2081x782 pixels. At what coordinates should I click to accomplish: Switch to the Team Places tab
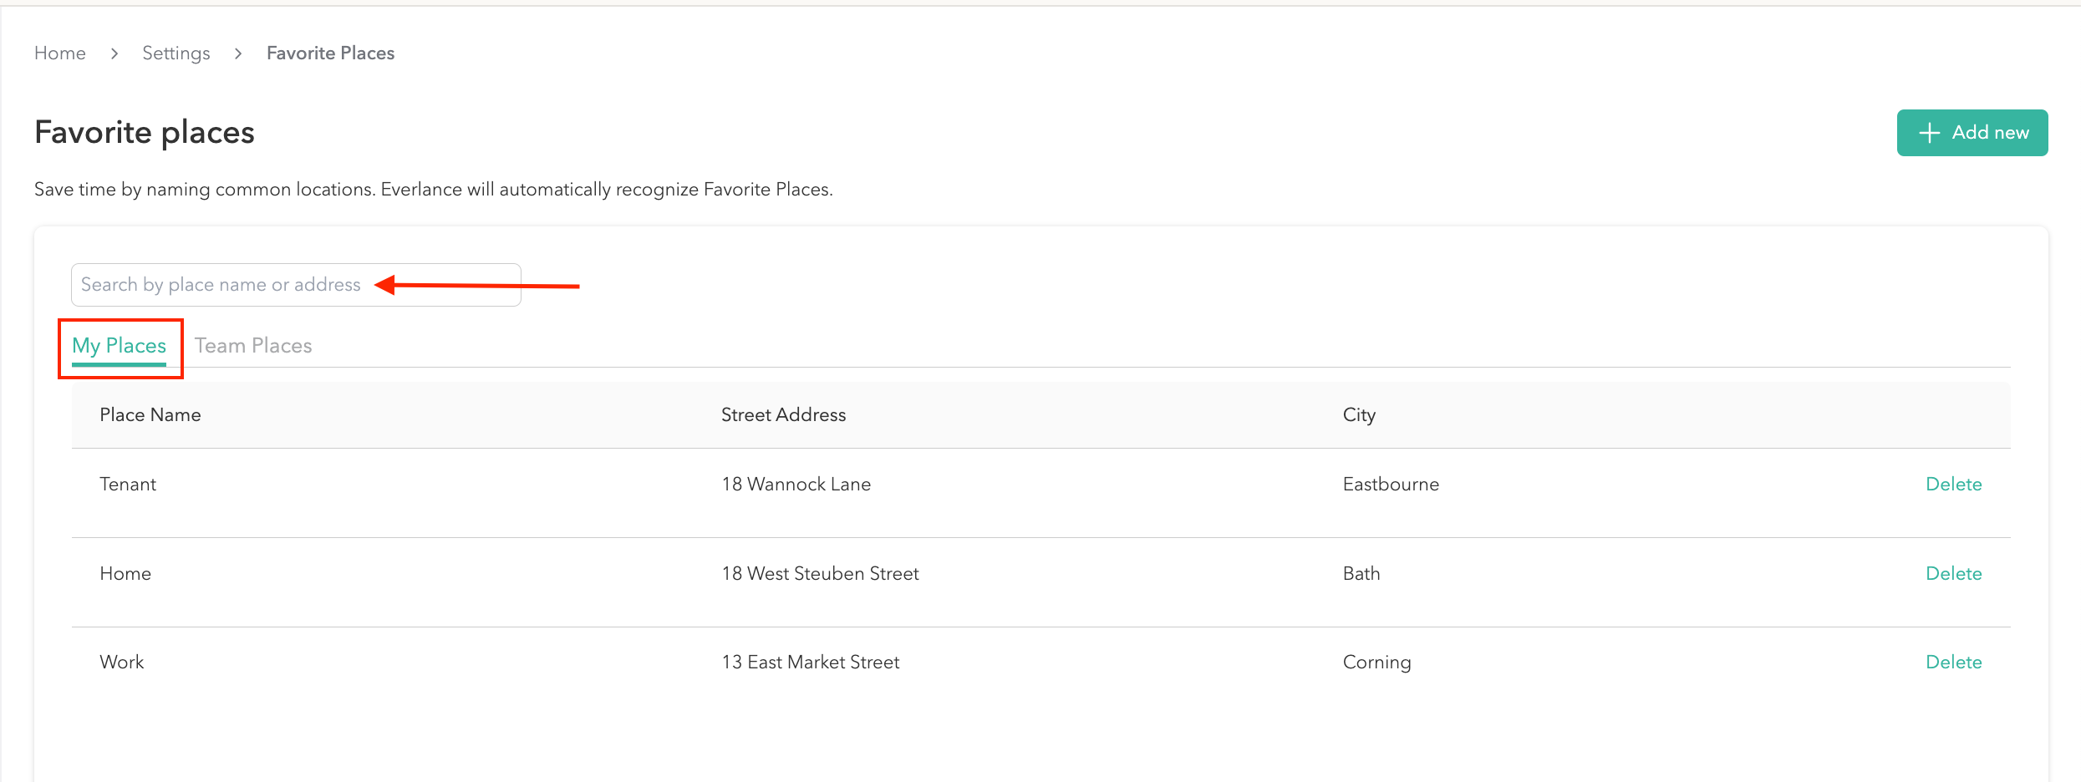pyautogui.click(x=253, y=345)
